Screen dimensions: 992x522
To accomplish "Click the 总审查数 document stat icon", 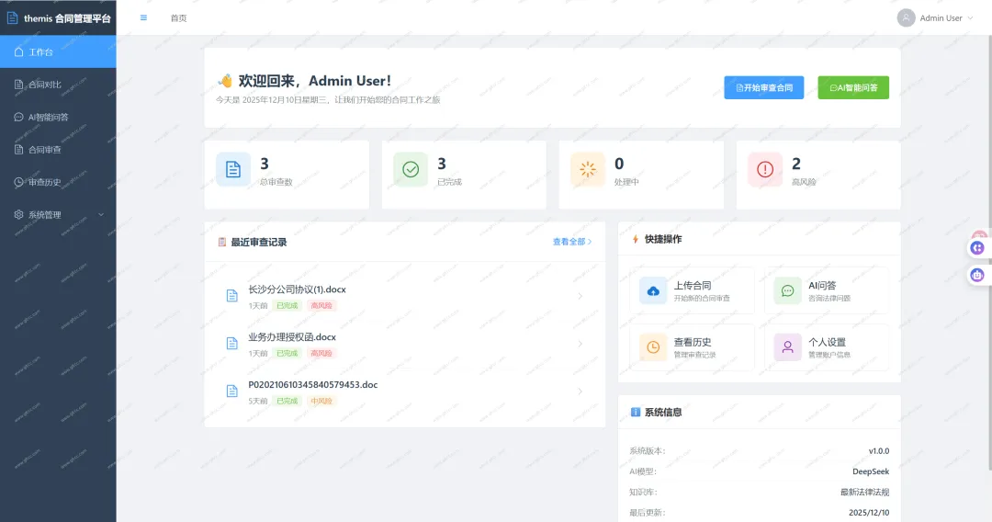I will tap(232, 170).
